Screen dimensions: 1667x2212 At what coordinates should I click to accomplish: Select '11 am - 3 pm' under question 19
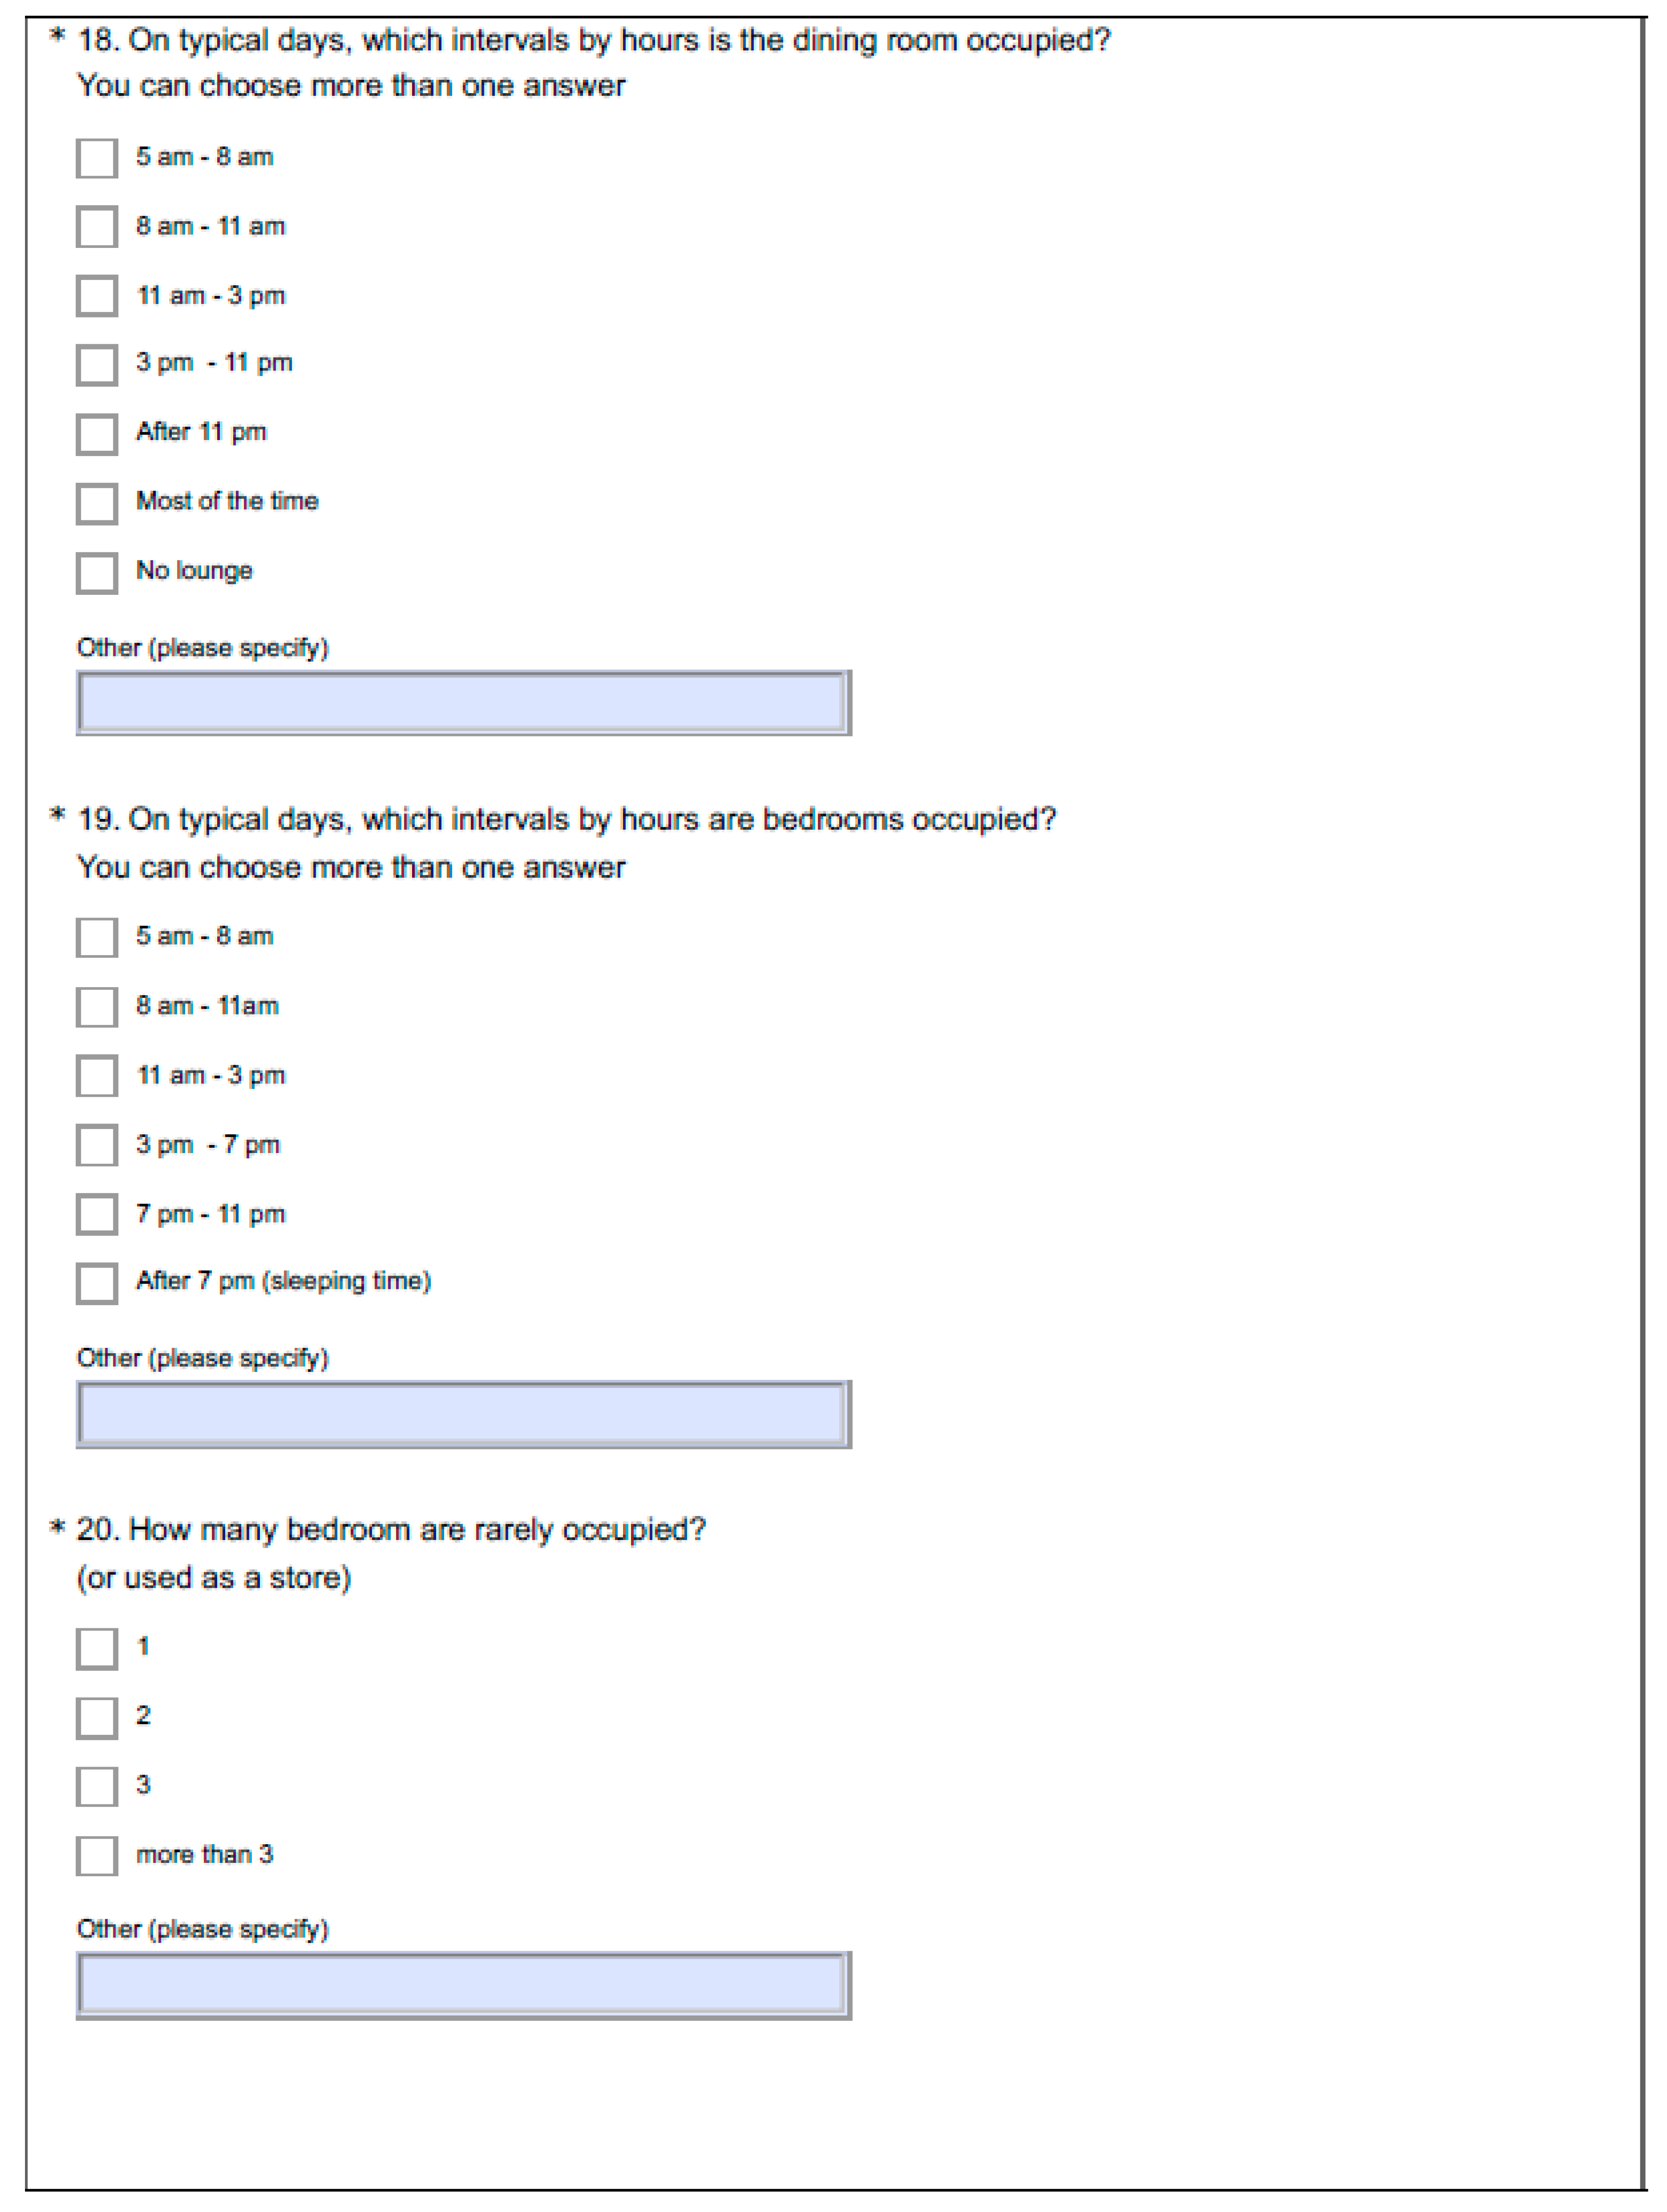(97, 1076)
